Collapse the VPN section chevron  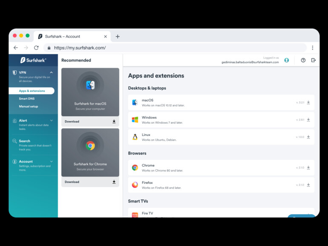(x=51, y=72)
